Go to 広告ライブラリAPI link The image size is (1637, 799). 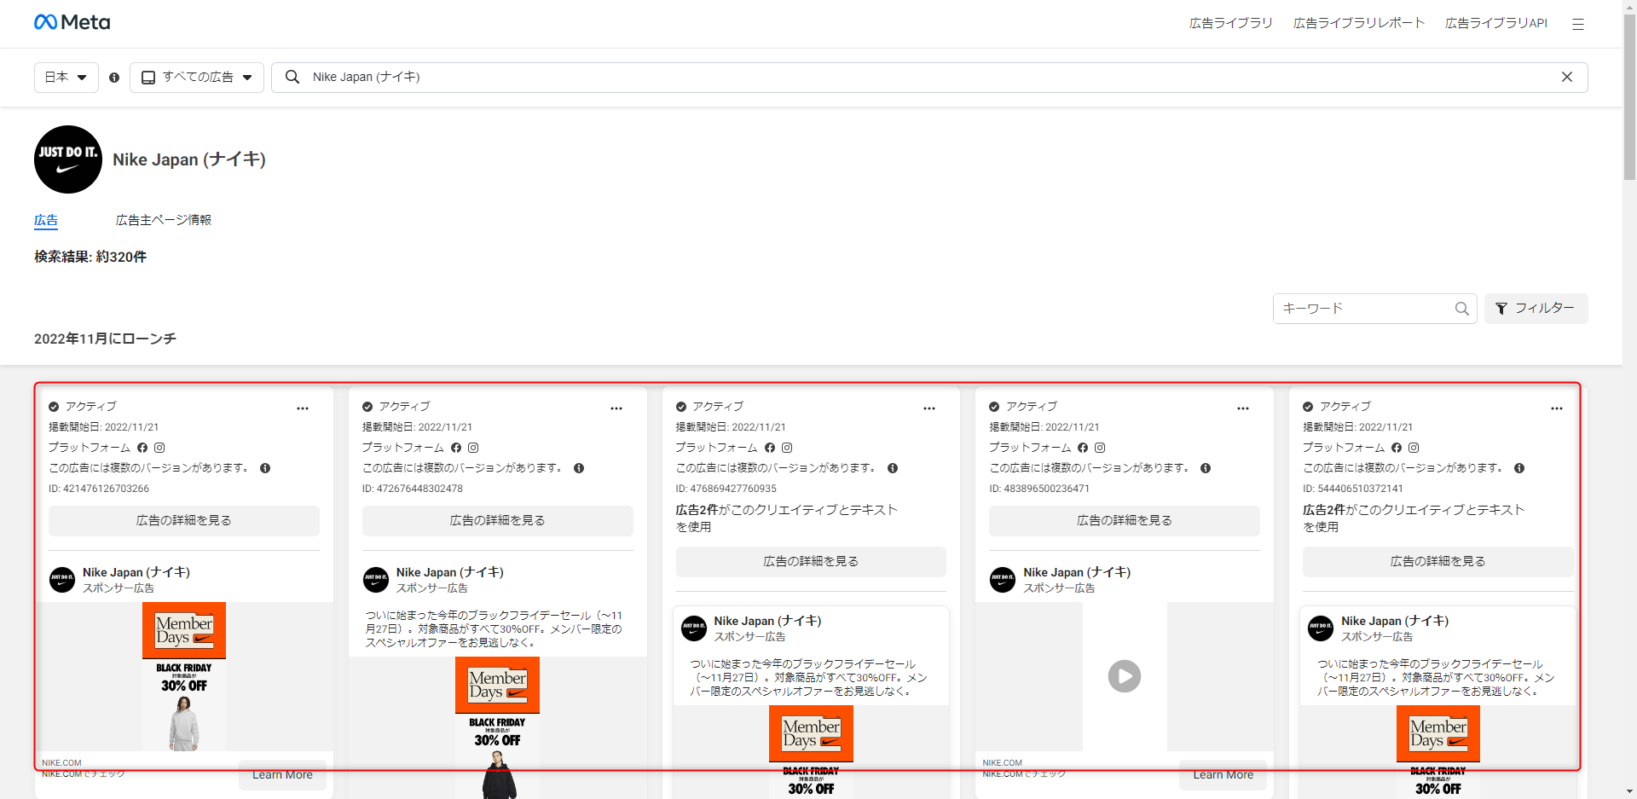pyautogui.click(x=1495, y=23)
